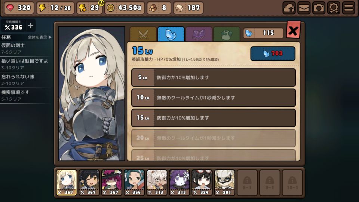This screenshot has width=359, height=202.
Task: Open the mailbox envelope icon
Action: coord(304,8)
